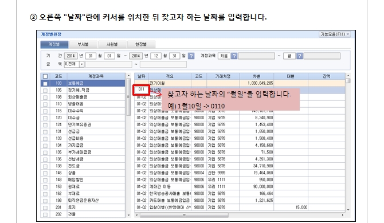Check the box for account 108 외상매출금
The height and width of the screenshot is (223, 384).
tap(45, 97)
